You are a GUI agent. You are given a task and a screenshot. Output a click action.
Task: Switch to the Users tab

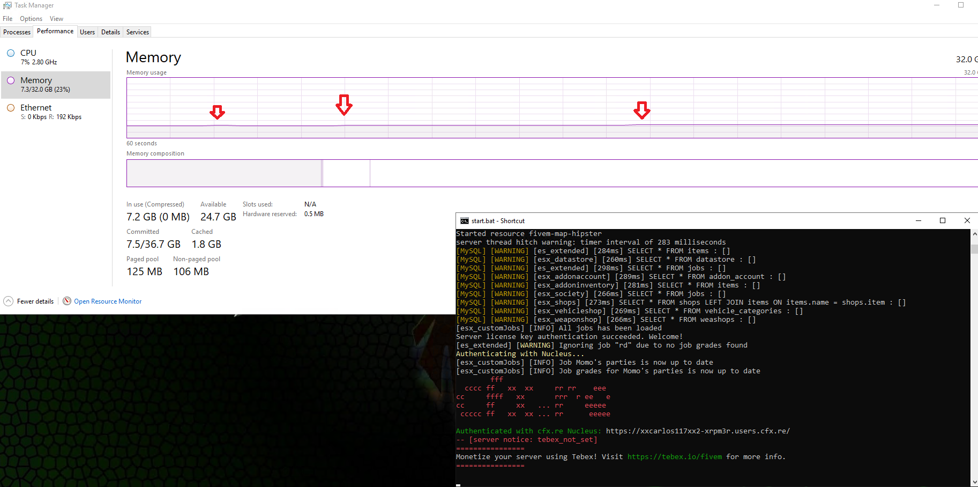[87, 32]
